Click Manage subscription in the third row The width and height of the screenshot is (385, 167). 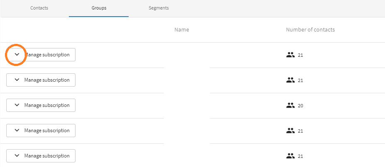(x=47, y=105)
